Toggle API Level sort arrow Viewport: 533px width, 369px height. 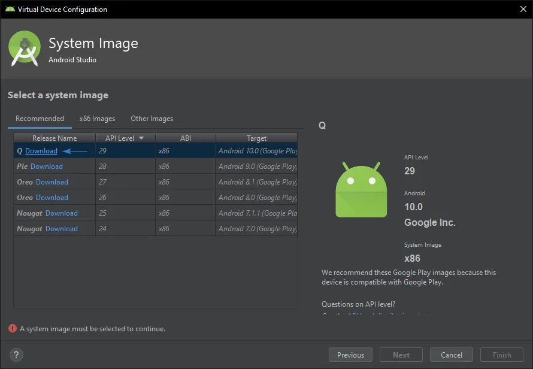[x=141, y=138]
